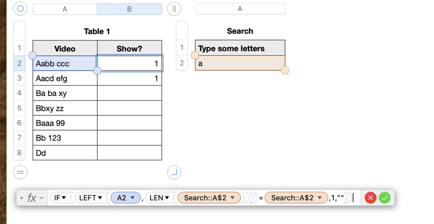Select column A header in Table 1
Screen dimensions: 434x224
tap(65, 9)
